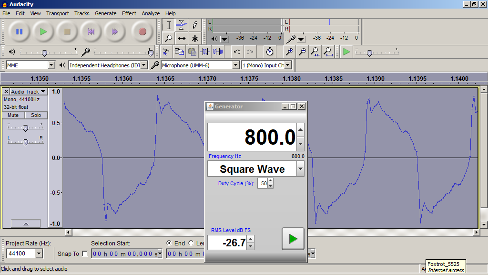Select the Multi-Tool asterisk
Image resolution: width=488 pixels, height=275 pixels.
(x=194, y=38)
